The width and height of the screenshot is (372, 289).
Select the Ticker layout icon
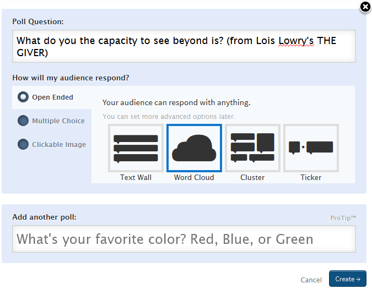pyautogui.click(x=311, y=148)
